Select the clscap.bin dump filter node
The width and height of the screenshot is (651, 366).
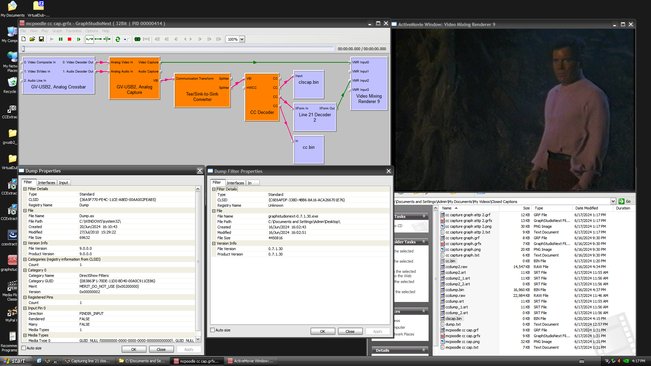[x=309, y=85]
